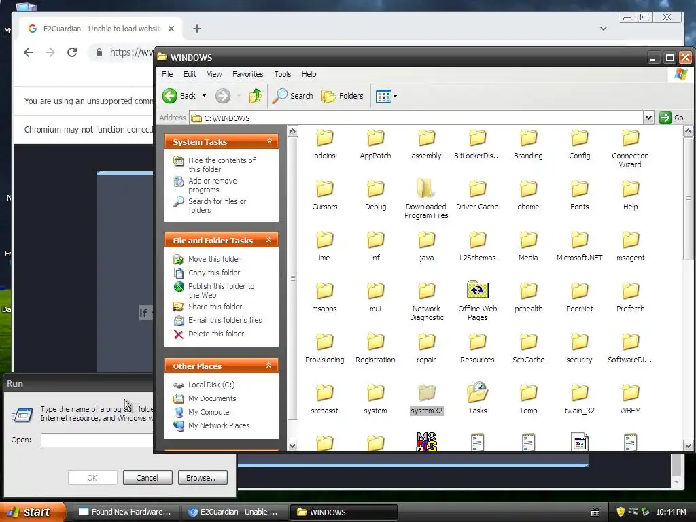Open the Help menu
696x522 pixels.
tap(309, 74)
